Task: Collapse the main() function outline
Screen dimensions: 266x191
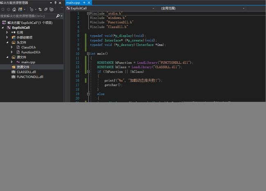Action: point(88,54)
